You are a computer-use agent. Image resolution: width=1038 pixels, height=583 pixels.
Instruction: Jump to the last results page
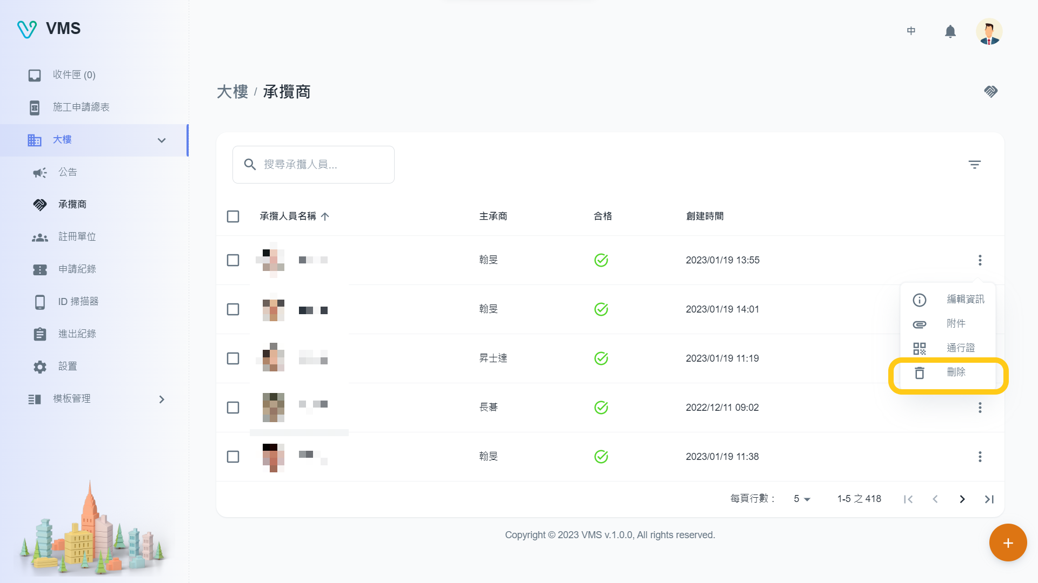coord(989,499)
